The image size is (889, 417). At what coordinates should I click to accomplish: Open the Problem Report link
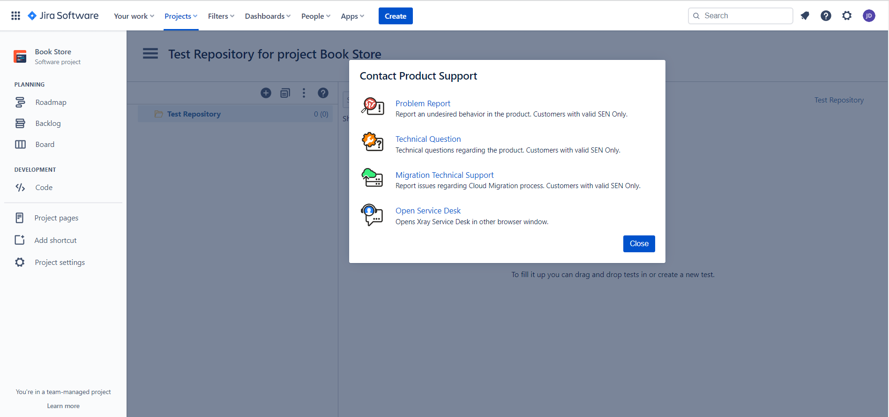pos(423,103)
